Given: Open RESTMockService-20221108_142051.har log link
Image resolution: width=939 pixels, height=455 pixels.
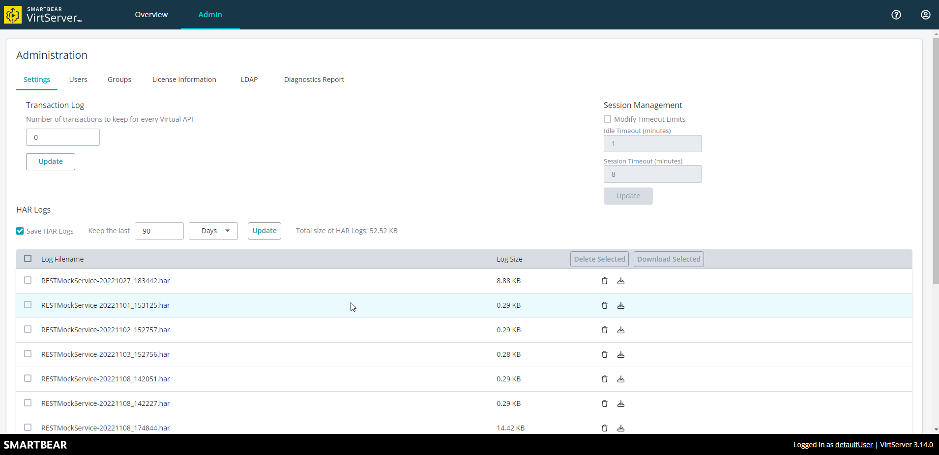Looking at the screenshot, I should tap(105, 378).
